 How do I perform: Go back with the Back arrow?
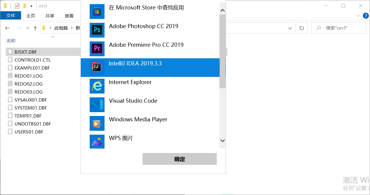click(7, 28)
